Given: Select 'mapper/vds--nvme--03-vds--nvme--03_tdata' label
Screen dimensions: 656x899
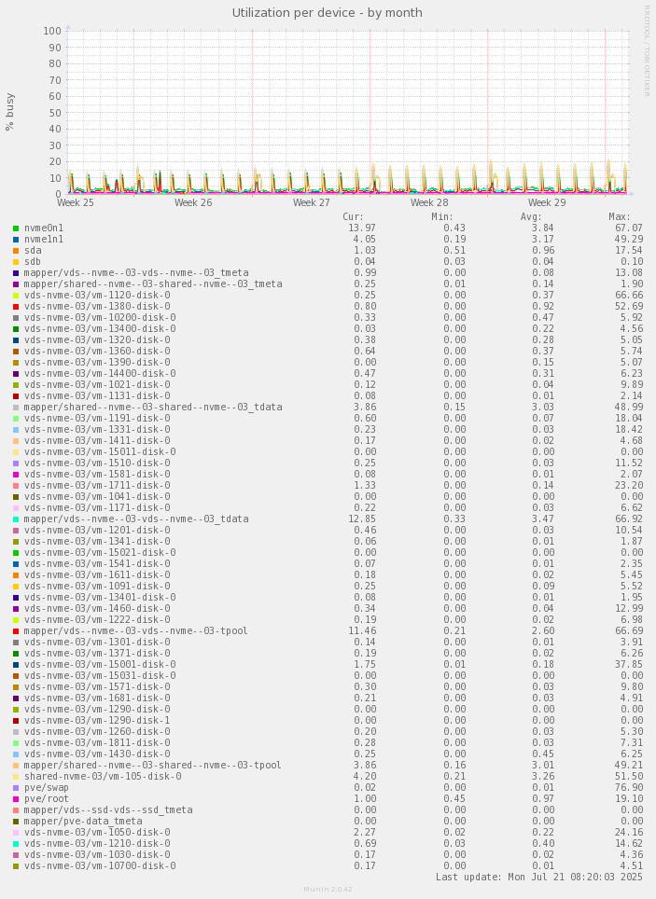Looking at the screenshot, I should 136,519.
